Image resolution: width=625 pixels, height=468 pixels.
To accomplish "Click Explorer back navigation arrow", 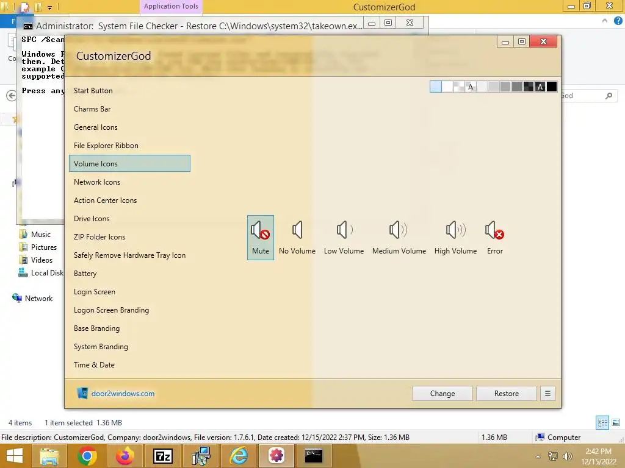I will pyautogui.click(x=12, y=96).
